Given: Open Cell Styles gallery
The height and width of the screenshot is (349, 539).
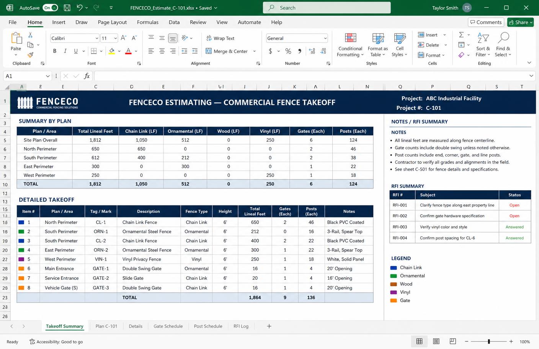Looking at the screenshot, I should point(400,45).
